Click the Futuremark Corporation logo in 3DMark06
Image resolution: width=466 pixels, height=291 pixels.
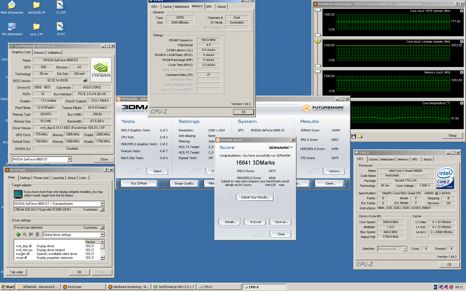click(323, 108)
